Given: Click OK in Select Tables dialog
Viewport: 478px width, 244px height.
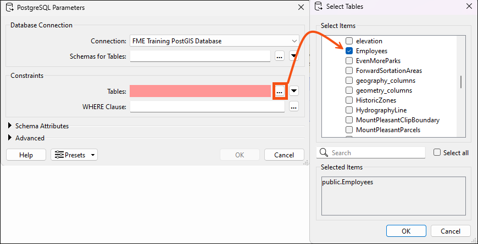Looking at the screenshot, I should pyautogui.click(x=406, y=231).
